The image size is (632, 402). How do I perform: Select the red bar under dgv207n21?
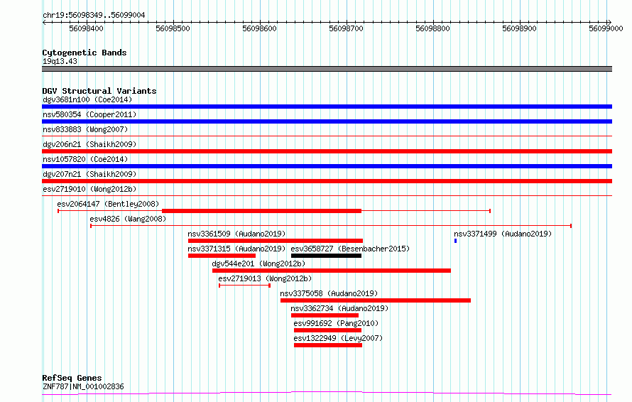327,181
